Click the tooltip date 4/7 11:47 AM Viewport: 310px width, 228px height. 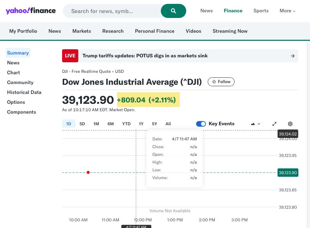[184, 139]
